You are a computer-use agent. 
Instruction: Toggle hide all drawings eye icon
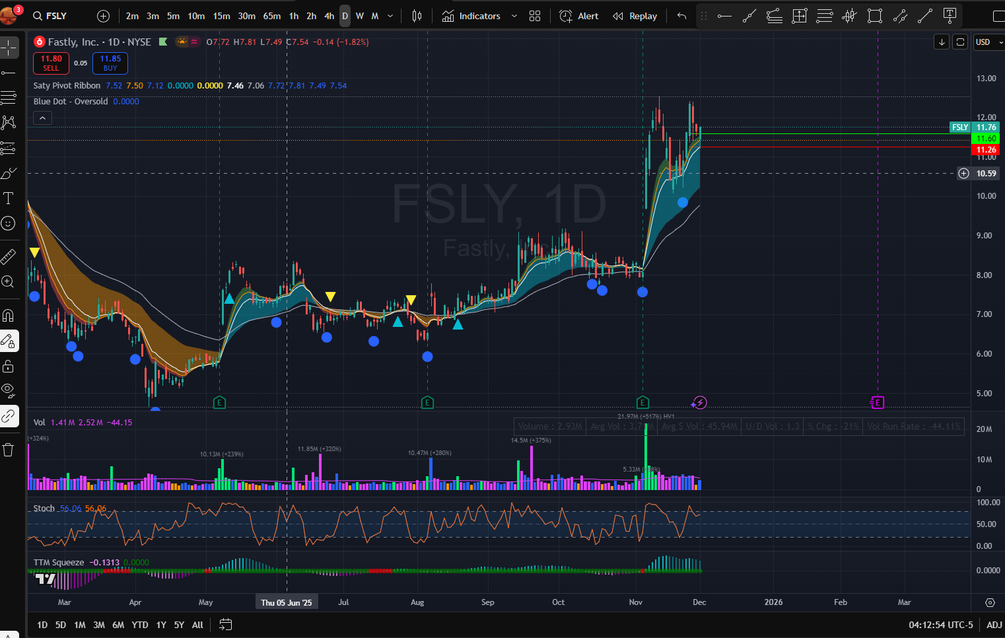(x=9, y=391)
